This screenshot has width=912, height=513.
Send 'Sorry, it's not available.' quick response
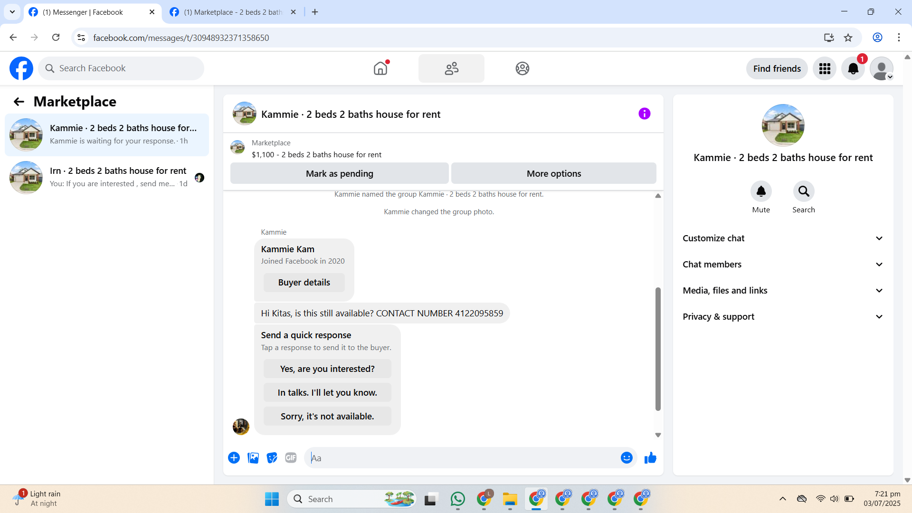pyautogui.click(x=327, y=417)
